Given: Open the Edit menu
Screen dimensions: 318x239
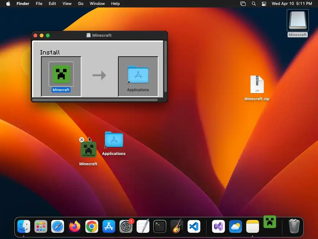Looking at the screenshot, I should [x=52, y=4].
